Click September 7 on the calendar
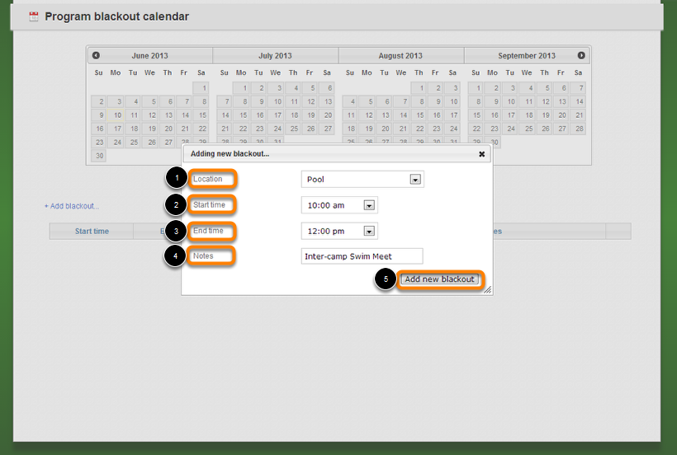The image size is (677, 455). pyautogui.click(x=580, y=88)
